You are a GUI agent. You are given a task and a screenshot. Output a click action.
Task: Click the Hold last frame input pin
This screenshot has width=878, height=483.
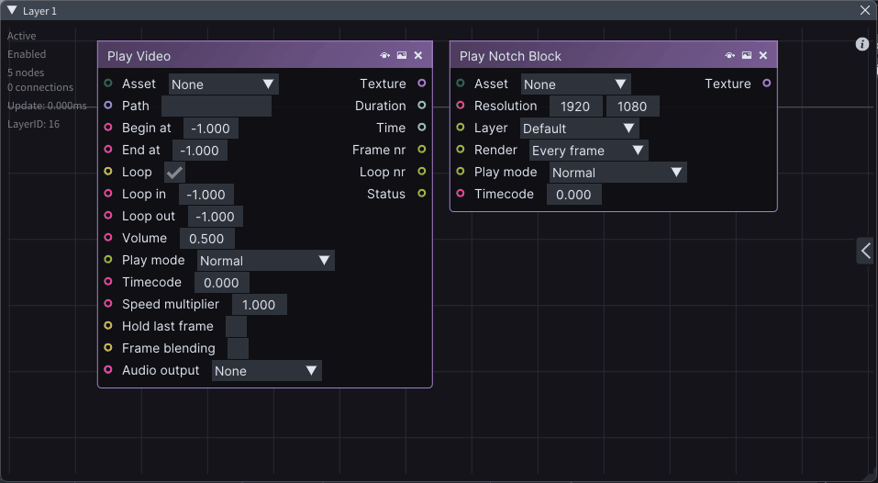pos(108,326)
